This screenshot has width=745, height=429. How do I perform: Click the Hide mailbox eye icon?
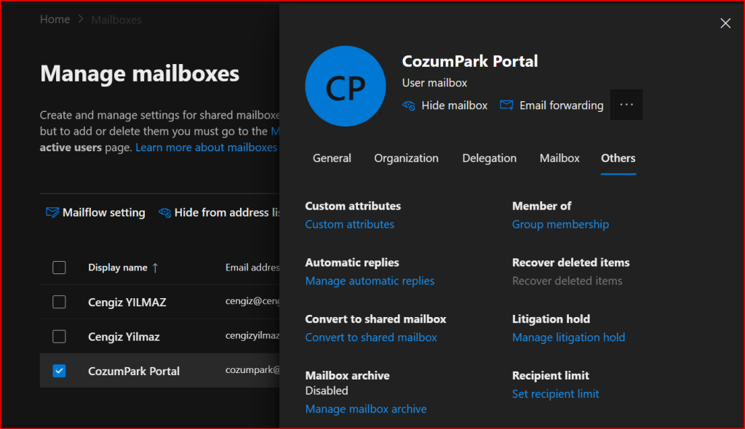pyautogui.click(x=409, y=105)
